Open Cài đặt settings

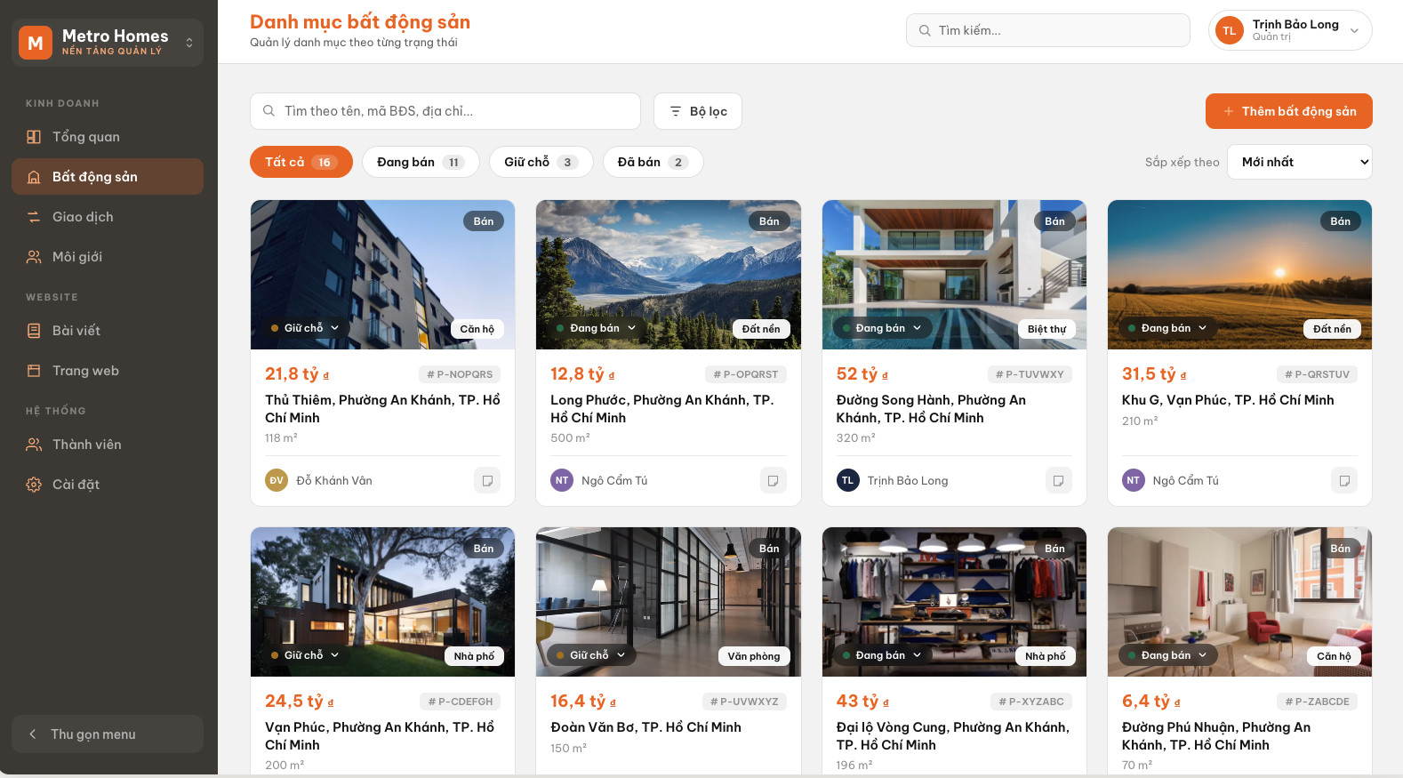[108, 485]
